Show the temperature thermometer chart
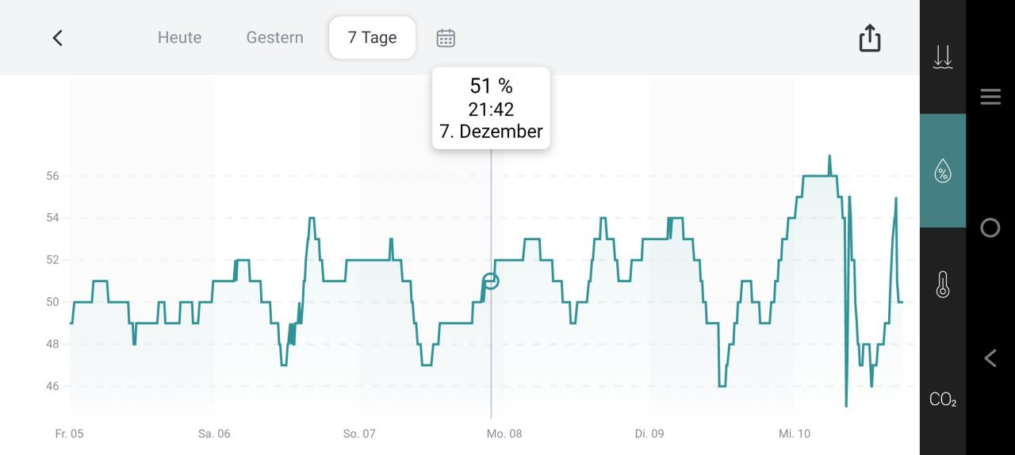 coord(942,284)
